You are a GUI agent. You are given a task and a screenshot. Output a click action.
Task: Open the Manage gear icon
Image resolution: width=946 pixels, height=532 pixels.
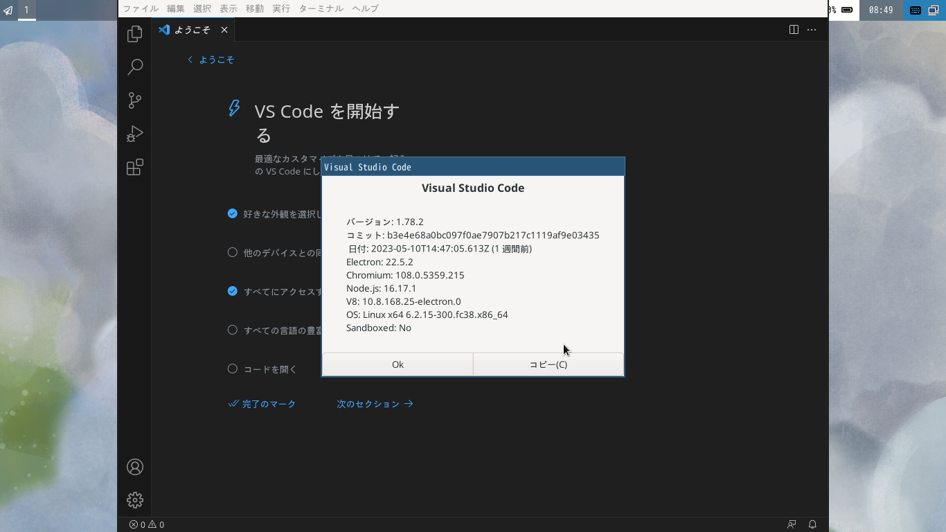point(135,500)
